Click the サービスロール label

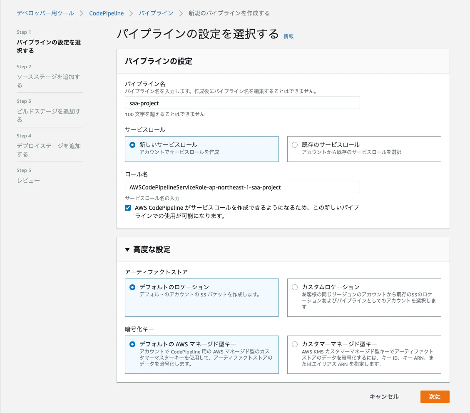point(145,129)
